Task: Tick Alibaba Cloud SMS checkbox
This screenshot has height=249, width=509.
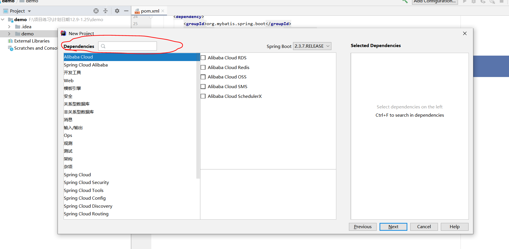Action: [203, 86]
